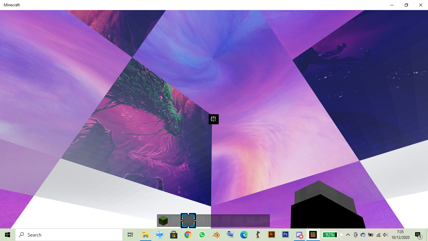Click the Meet Now camera tray icon
This screenshot has height=241, width=428.
[356, 235]
